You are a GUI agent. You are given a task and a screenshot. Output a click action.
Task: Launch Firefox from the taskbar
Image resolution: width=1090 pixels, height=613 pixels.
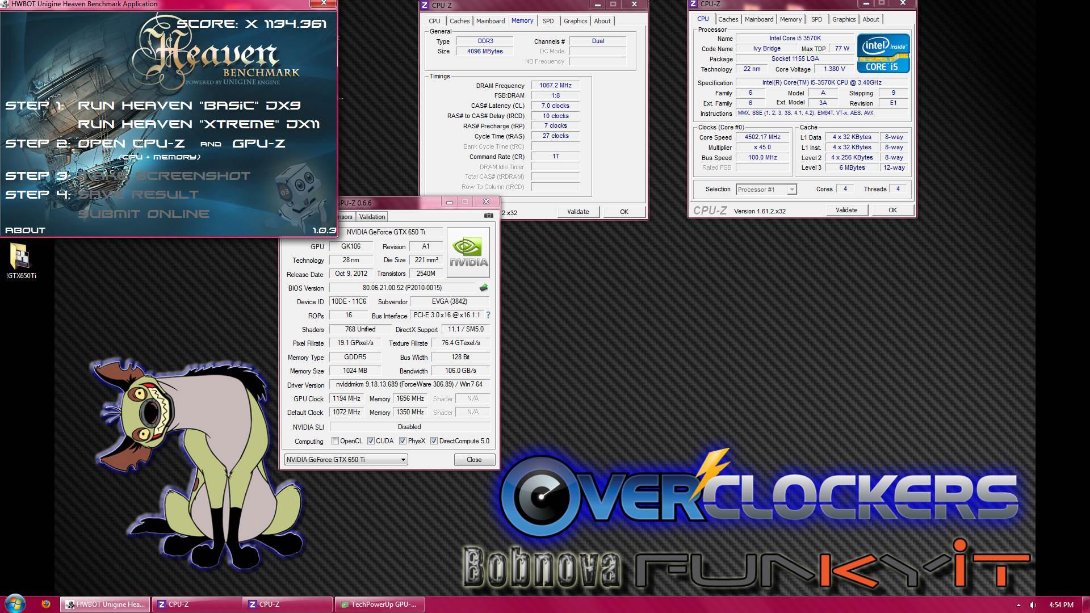(x=46, y=604)
